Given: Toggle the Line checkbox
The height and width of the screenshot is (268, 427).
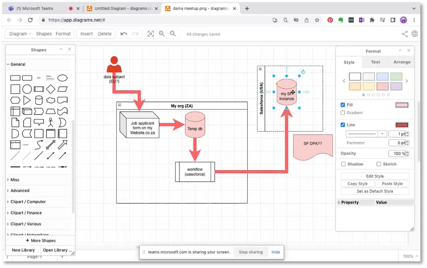Looking at the screenshot, I should [343, 125].
